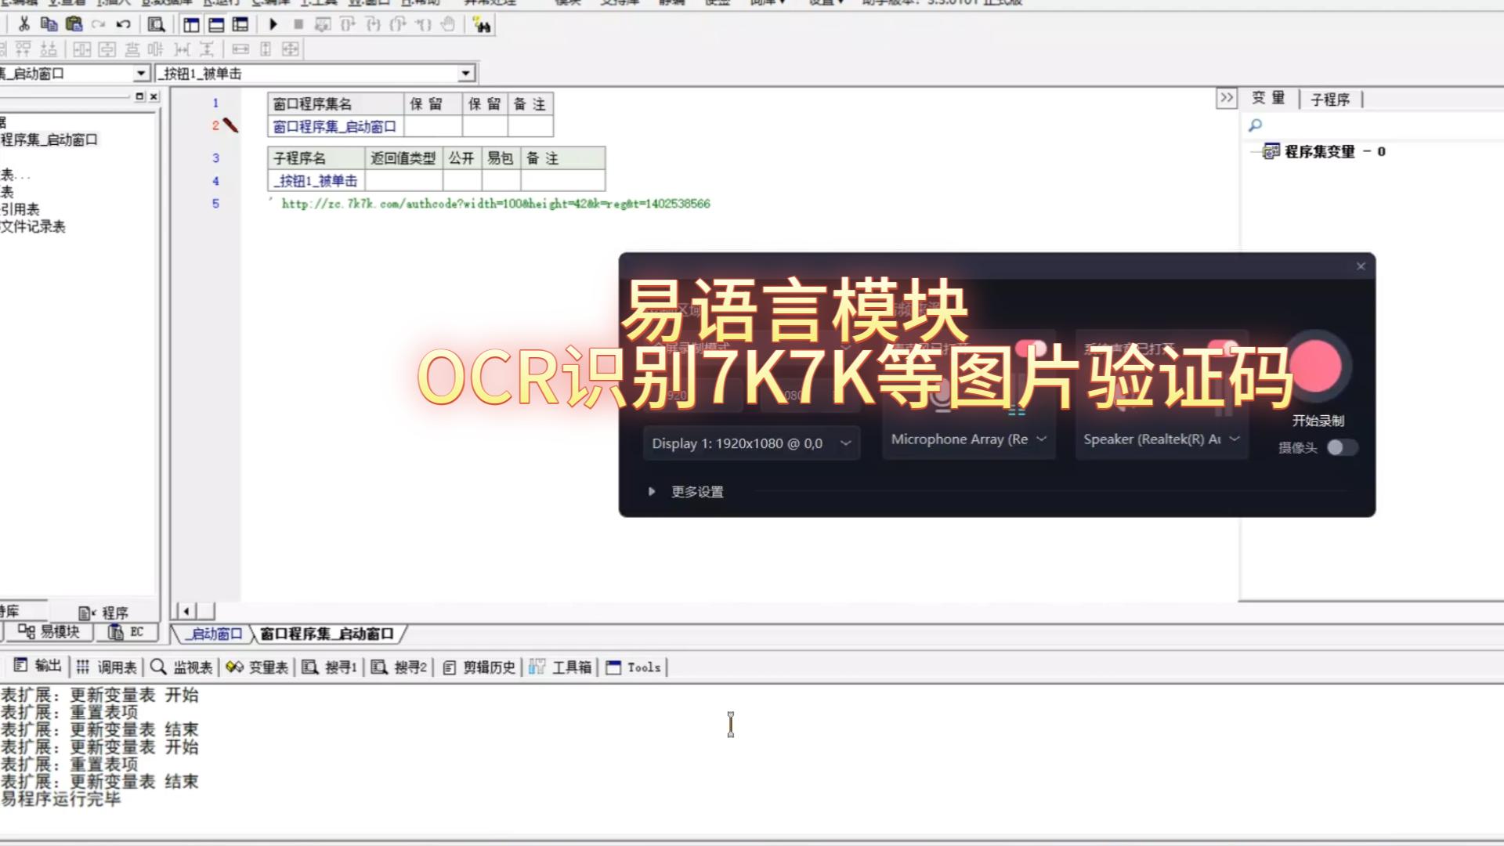The height and width of the screenshot is (846, 1504).
Task: Run the program with the play icon
Action: 273,24
